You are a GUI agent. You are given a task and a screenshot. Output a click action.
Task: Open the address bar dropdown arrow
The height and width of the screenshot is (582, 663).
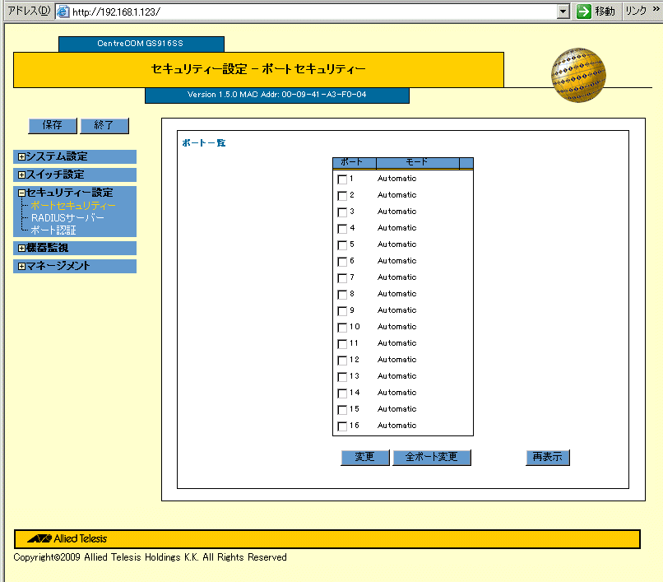[x=563, y=12]
